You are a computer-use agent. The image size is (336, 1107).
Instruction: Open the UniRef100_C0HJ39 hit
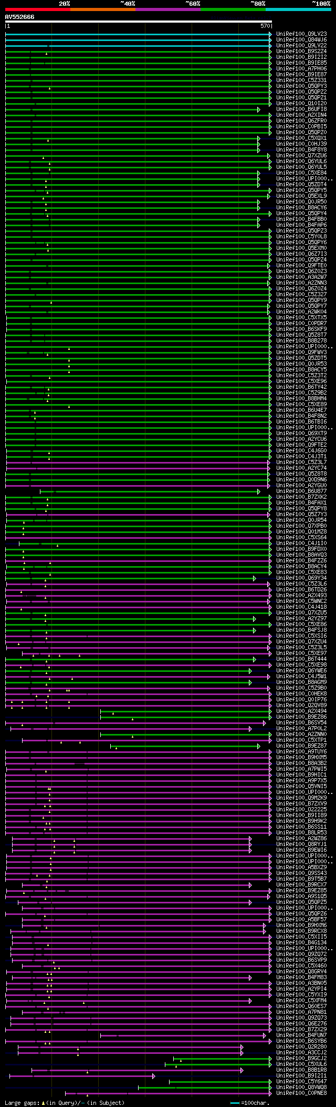[301, 144]
